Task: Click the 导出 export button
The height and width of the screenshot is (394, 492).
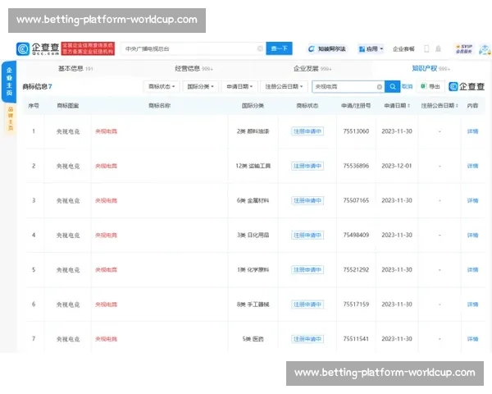Action: [430, 86]
